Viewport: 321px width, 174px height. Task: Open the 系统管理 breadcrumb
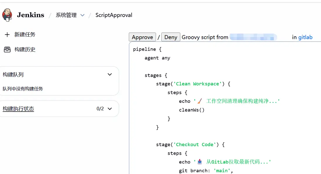(66, 15)
